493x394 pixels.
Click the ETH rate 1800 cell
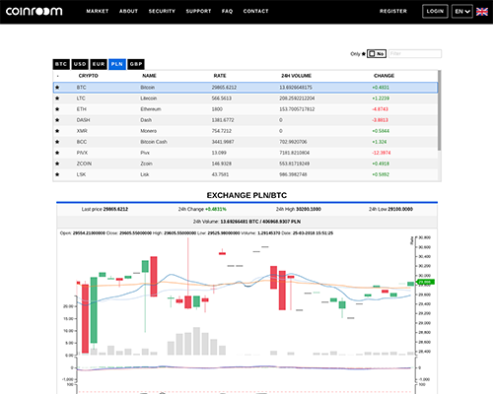(217, 109)
